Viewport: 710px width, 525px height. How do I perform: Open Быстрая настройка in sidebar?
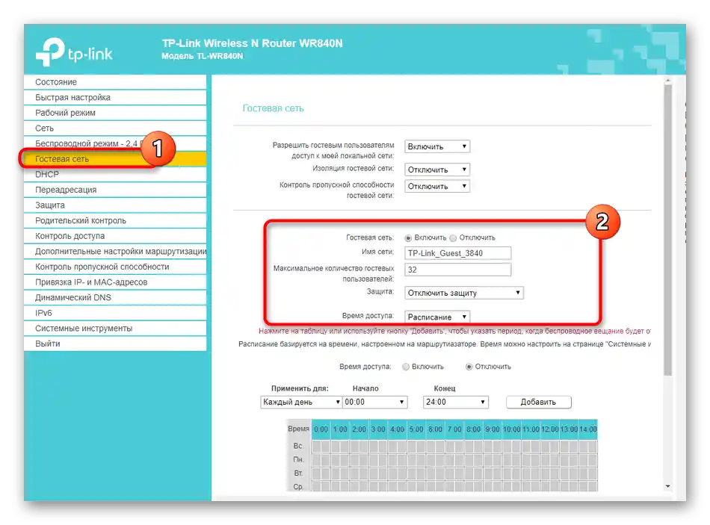coord(115,97)
